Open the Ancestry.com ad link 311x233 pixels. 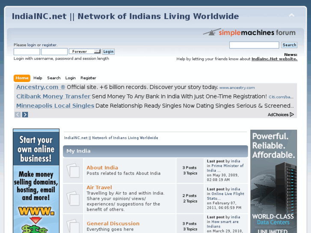click(x=41, y=87)
